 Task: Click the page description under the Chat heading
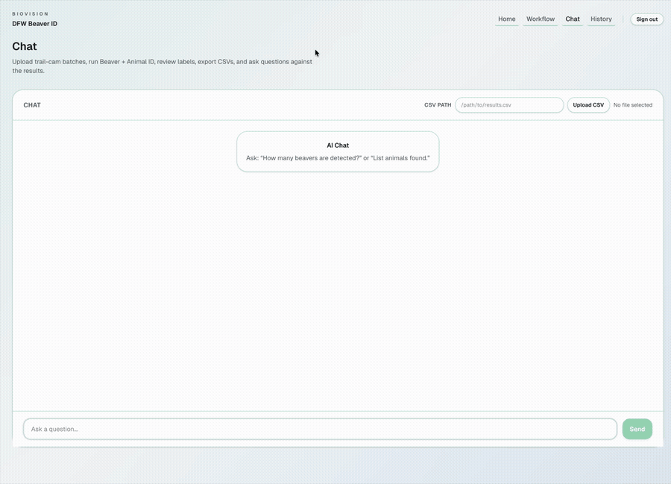(x=163, y=66)
